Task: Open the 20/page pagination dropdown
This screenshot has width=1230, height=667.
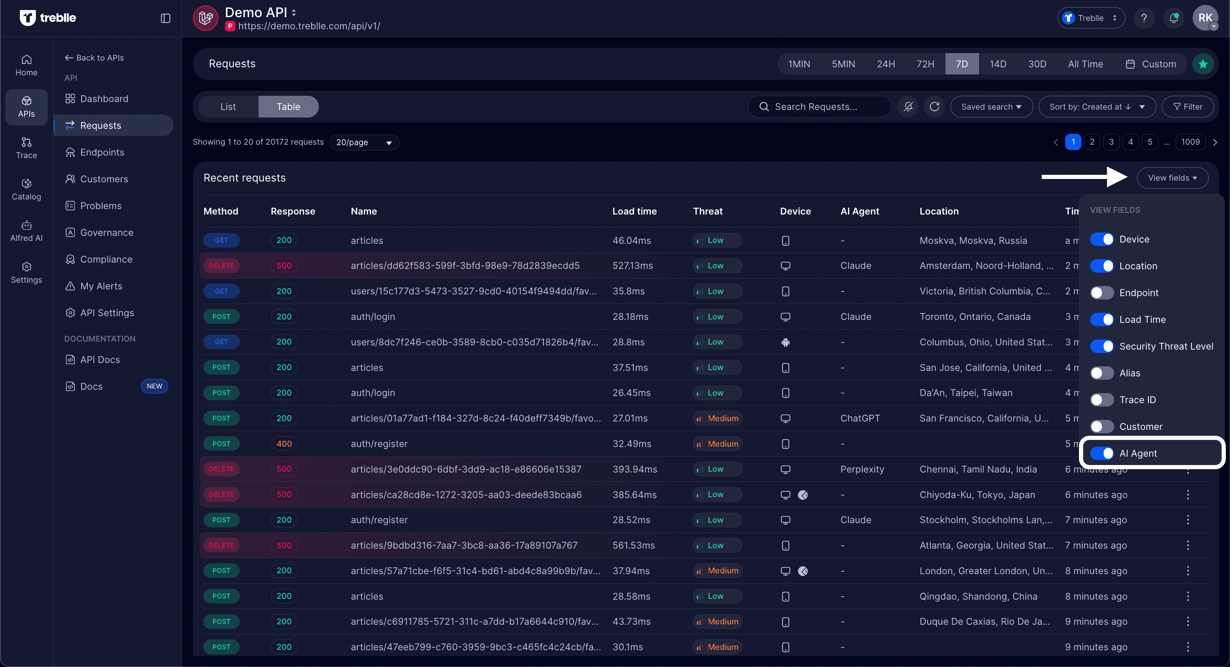Action: coord(364,142)
